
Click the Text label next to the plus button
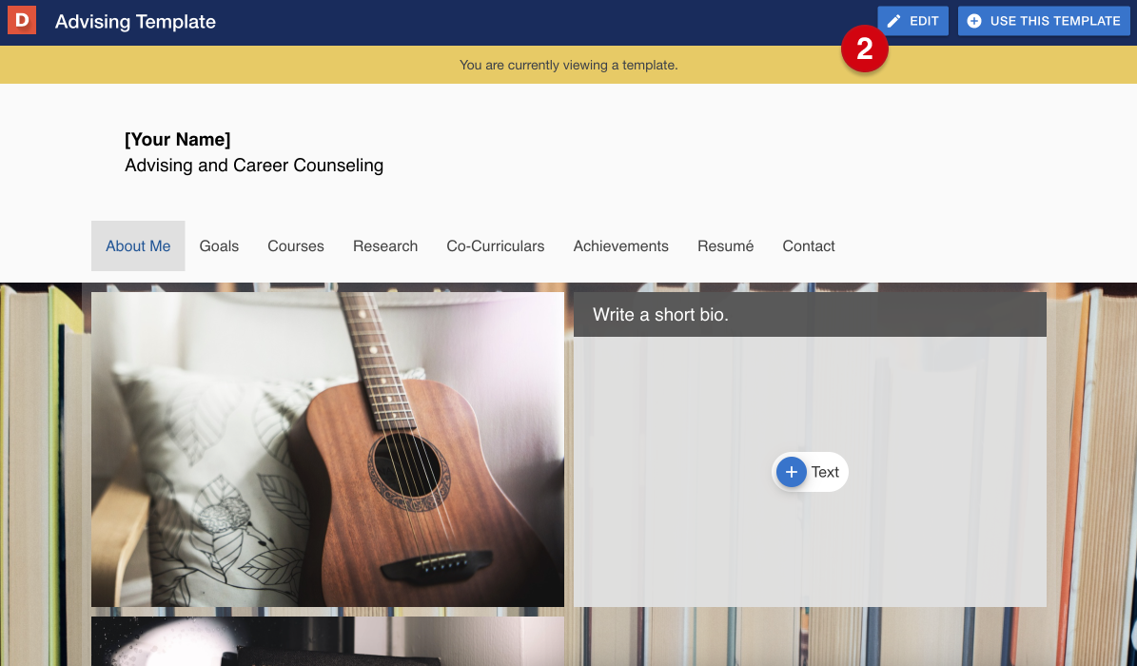(x=825, y=472)
